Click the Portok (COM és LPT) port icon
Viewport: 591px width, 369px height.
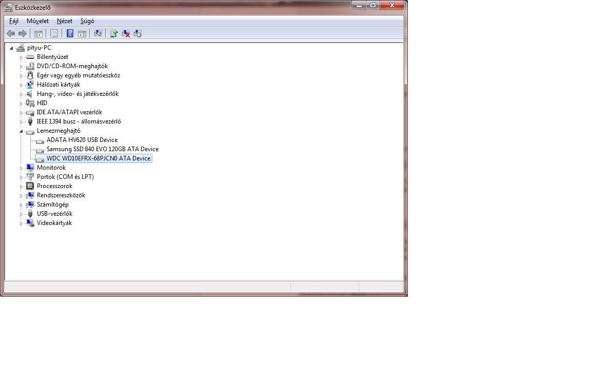point(30,177)
